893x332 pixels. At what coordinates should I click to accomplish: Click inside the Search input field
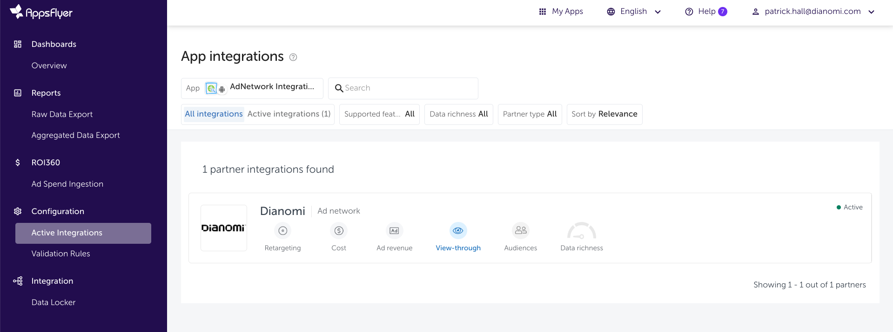[x=403, y=88]
